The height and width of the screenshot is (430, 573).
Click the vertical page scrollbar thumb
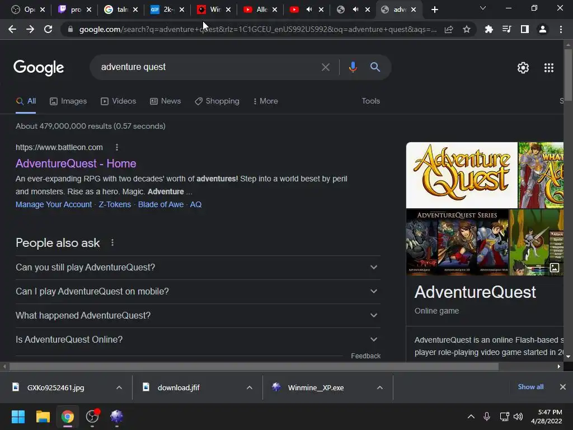click(x=568, y=74)
